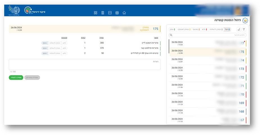Set second product status to ממתין להשלמה
The image size is (260, 135).
click(55, 48)
